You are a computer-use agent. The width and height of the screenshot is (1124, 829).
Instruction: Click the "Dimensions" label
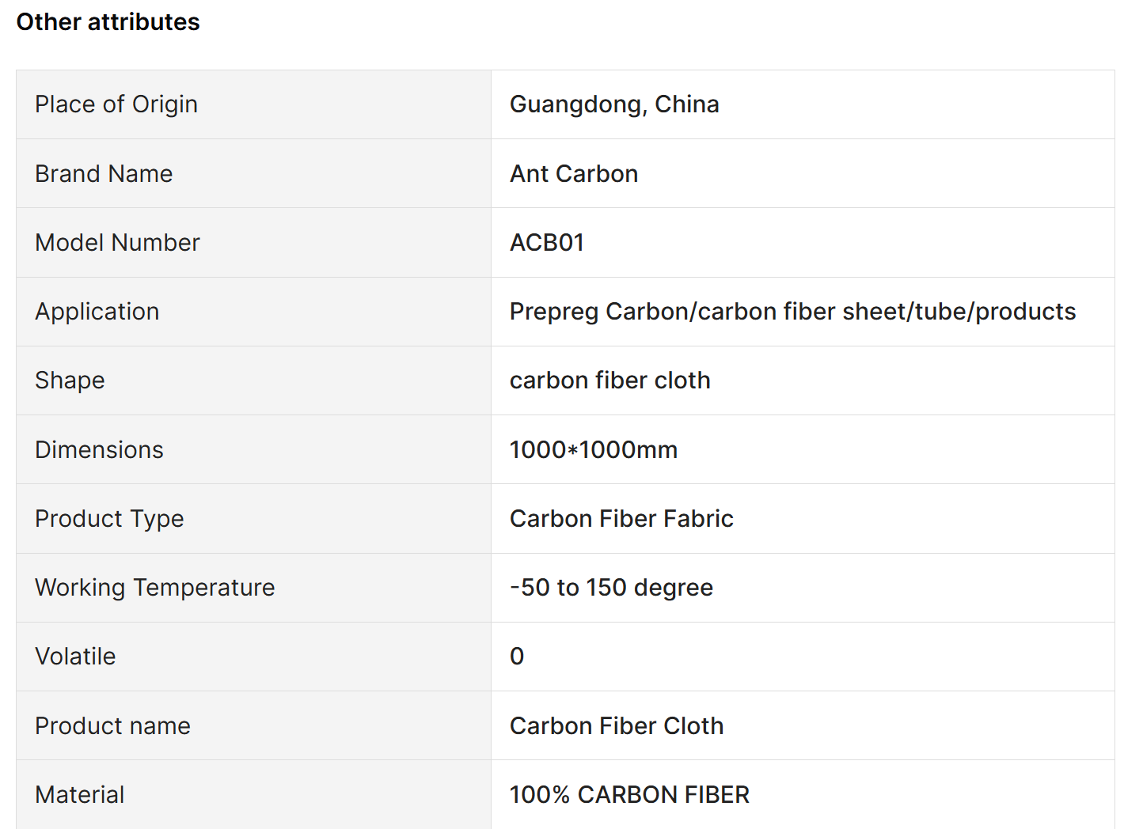click(99, 450)
